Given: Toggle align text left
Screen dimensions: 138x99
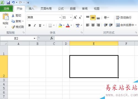Looking at the screenshot, I should tap(88, 25).
